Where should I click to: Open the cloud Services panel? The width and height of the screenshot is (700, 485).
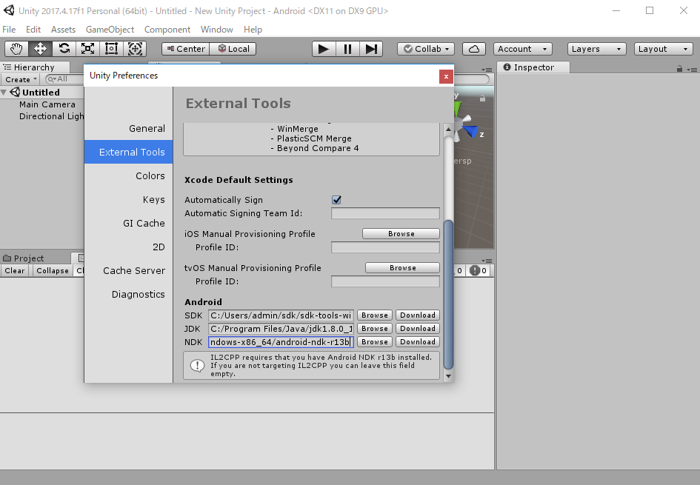pos(474,49)
